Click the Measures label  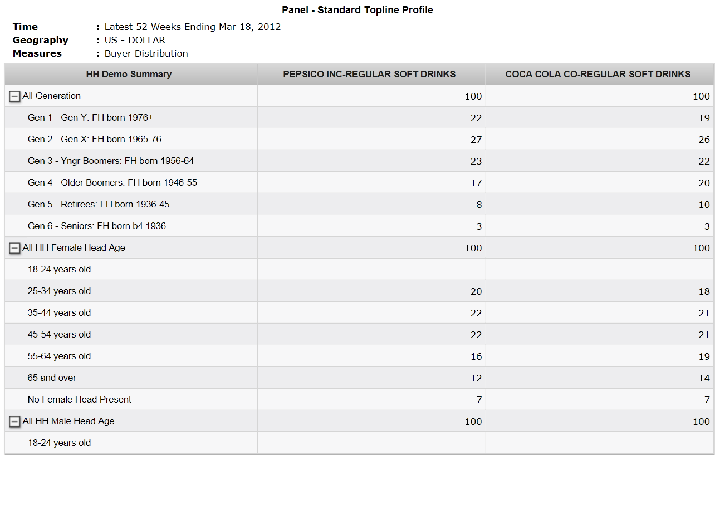click(37, 53)
